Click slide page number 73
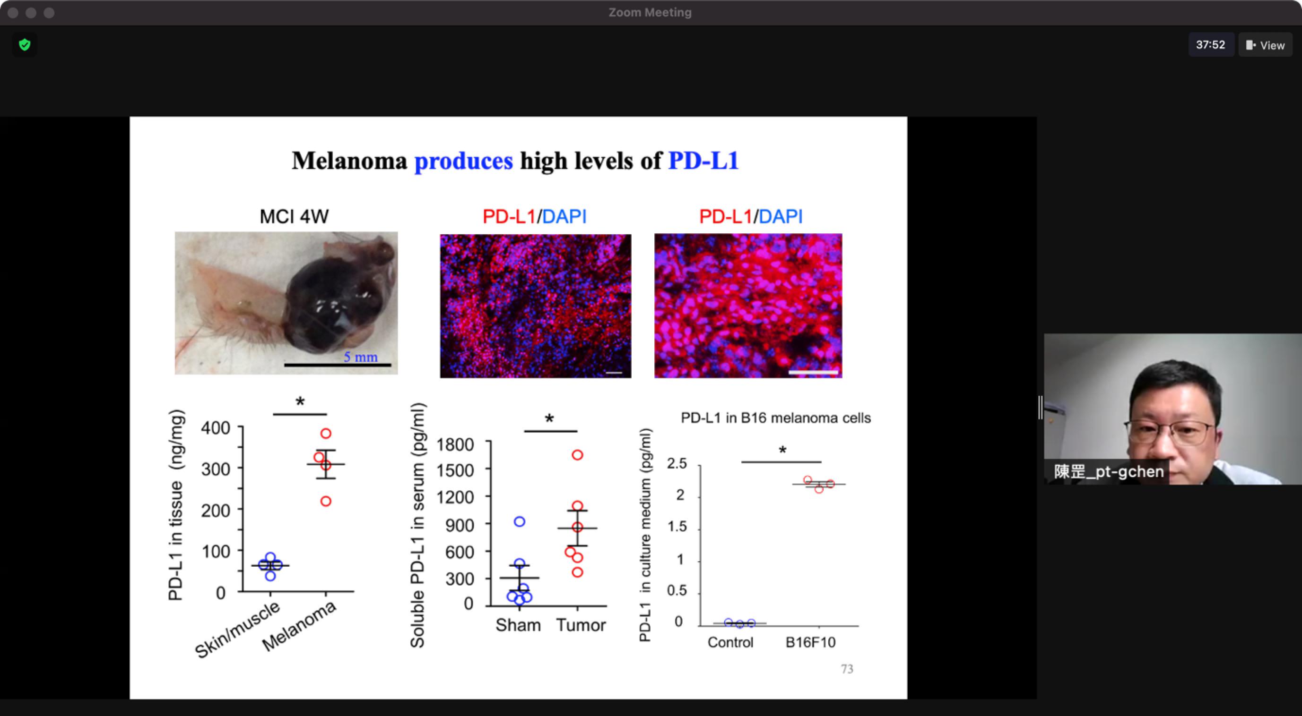1302x716 pixels. [847, 669]
